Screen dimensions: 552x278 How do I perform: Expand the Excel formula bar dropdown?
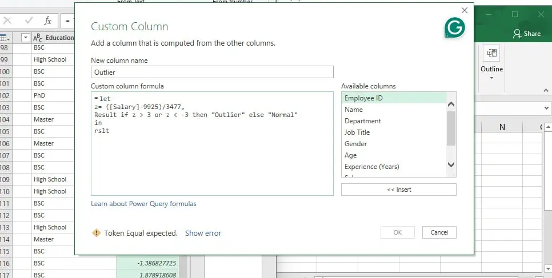[547, 108]
